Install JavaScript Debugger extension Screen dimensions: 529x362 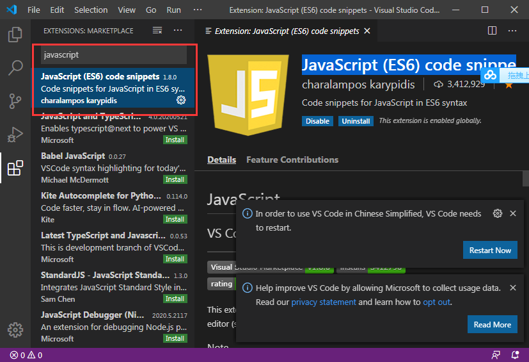175,338
